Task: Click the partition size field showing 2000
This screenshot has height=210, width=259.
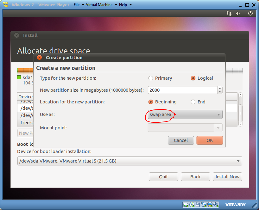Action: coord(182,90)
